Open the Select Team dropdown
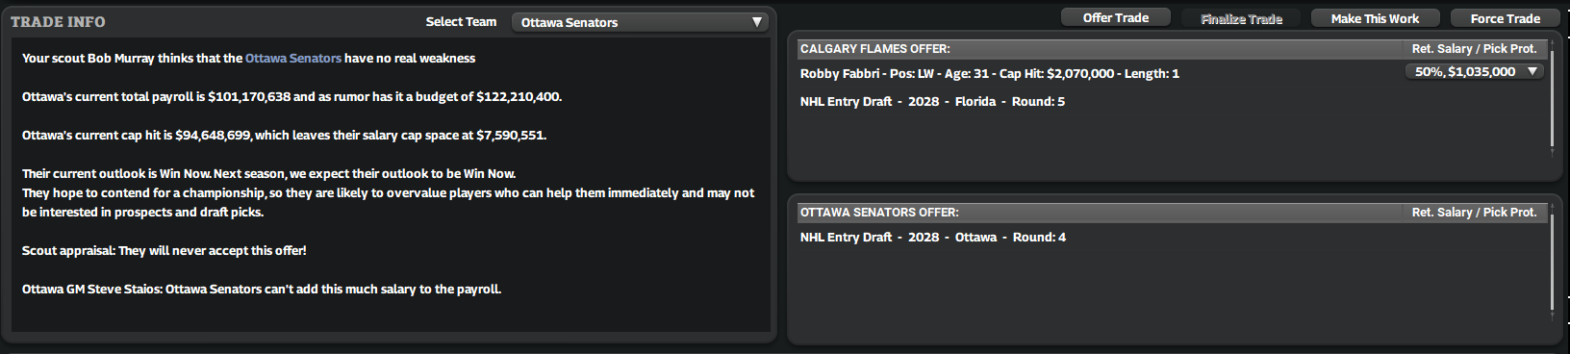The image size is (1570, 354). [x=640, y=22]
